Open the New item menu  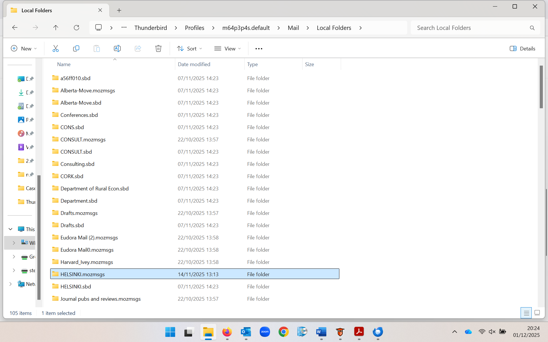point(24,49)
